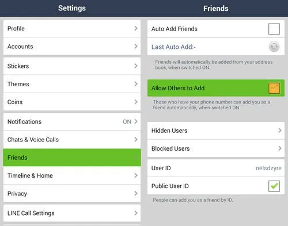Uncheck the Allow Others to Add checkbox

click(274, 88)
